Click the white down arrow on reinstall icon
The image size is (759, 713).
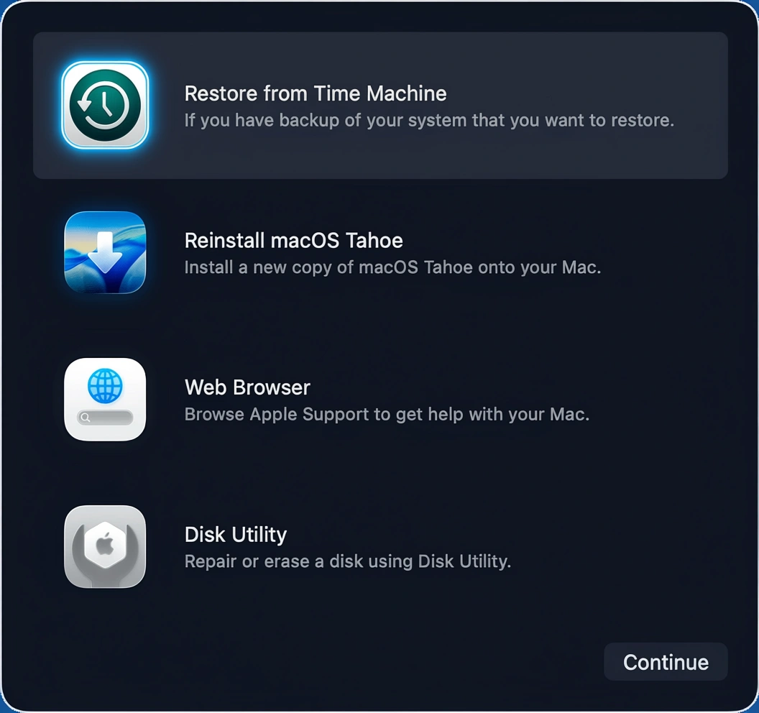pos(105,252)
